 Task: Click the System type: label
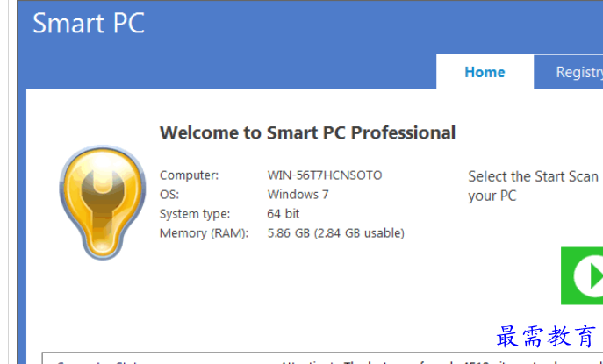point(195,214)
